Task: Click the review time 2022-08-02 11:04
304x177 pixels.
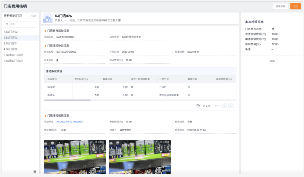Action: tap(196, 130)
